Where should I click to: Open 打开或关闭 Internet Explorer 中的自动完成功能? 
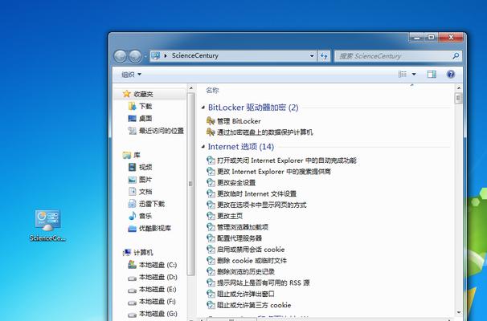click(281, 160)
